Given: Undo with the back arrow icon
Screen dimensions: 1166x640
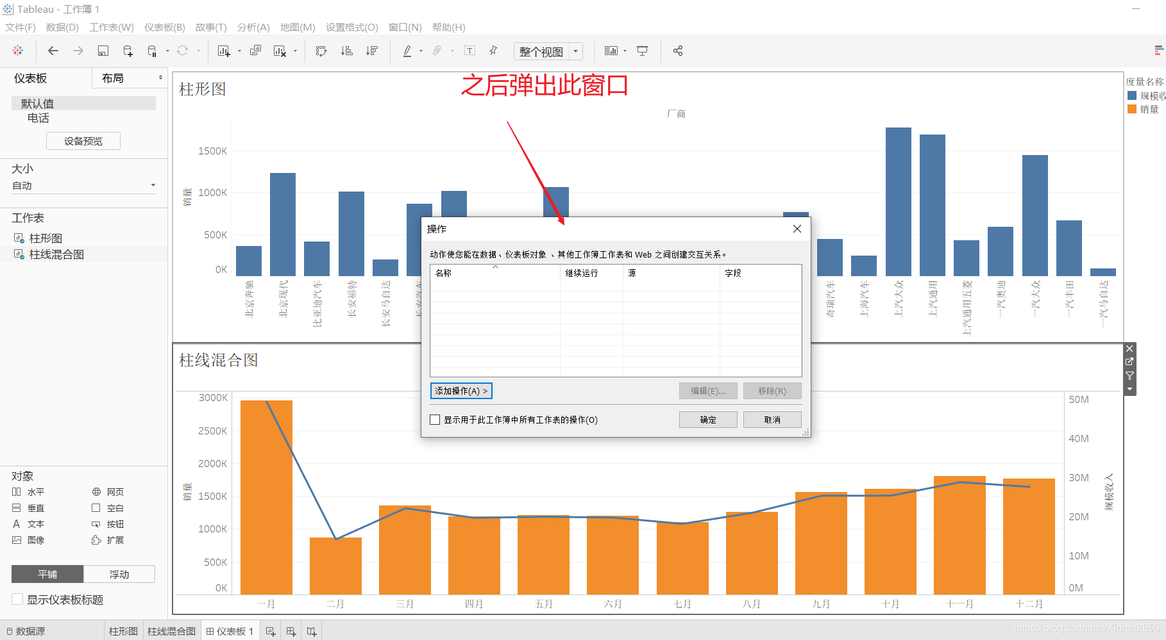Looking at the screenshot, I should [53, 51].
